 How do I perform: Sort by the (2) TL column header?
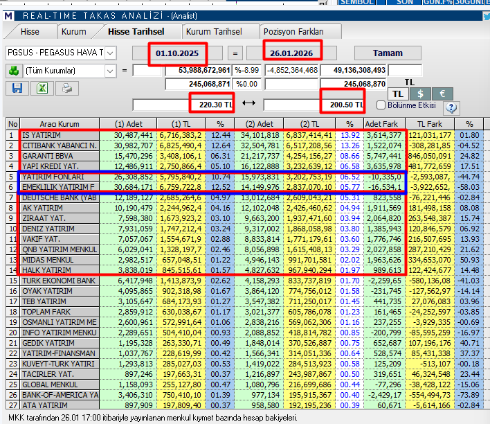pos(309,124)
